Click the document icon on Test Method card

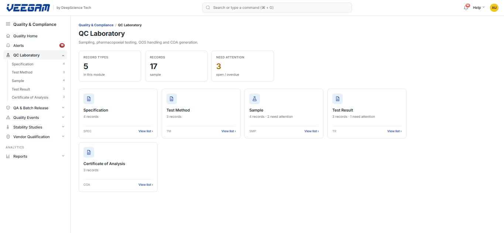pos(172,99)
